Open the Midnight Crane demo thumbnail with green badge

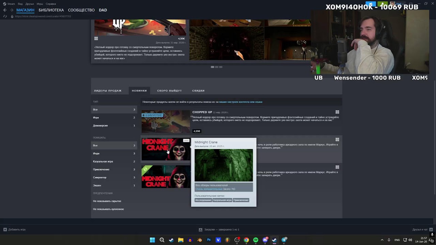(166, 177)
